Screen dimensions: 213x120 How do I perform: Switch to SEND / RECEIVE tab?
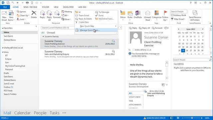(x=30, y=7)
